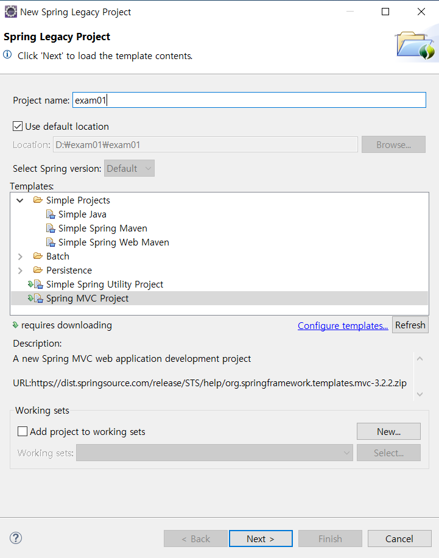Click the Select... working sets button

point(388,453)
